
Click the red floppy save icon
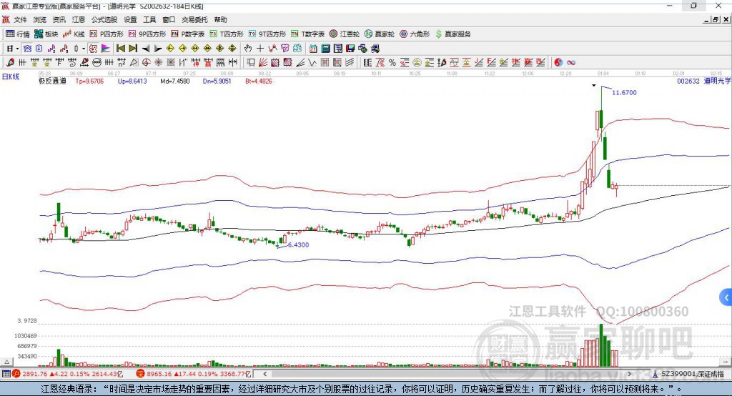click(350, 49)
